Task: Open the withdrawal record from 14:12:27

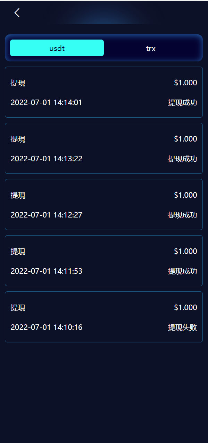Action: point(104,204)
